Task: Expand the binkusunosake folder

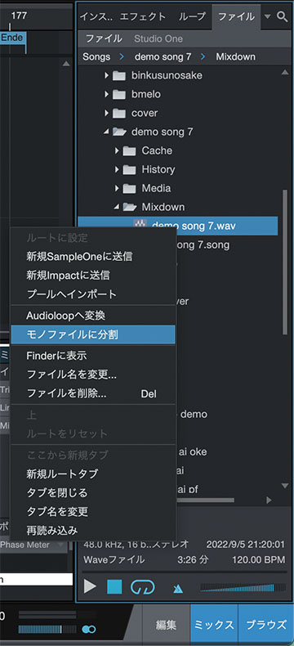Action: [107, 76]
